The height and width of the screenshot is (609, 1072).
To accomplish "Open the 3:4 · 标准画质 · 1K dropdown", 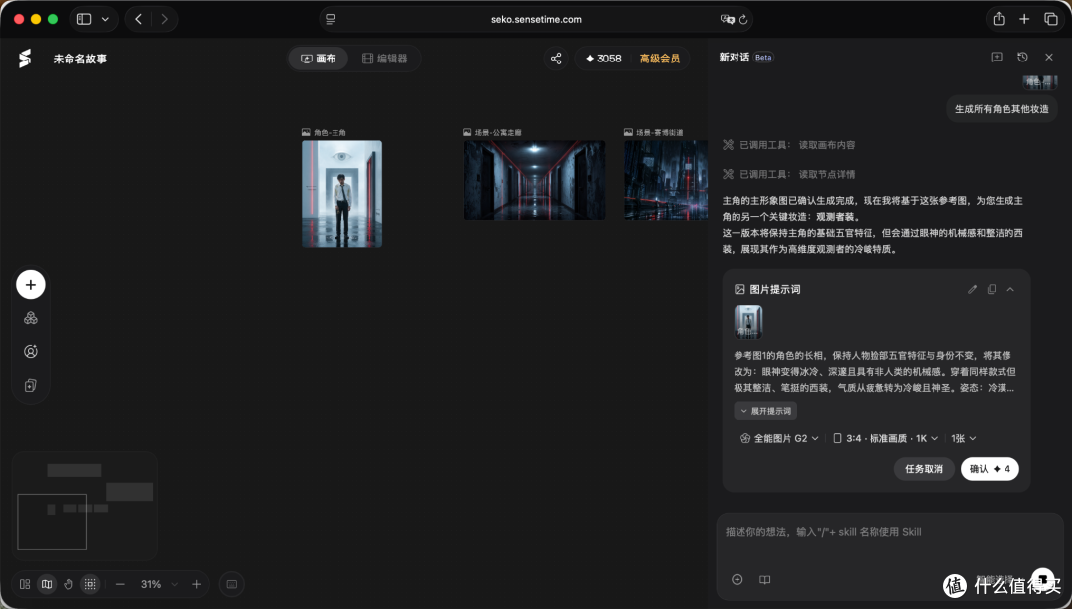I will coord(885,438).
